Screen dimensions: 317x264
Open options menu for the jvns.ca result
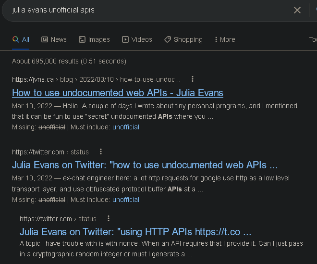tap(193, 79)
